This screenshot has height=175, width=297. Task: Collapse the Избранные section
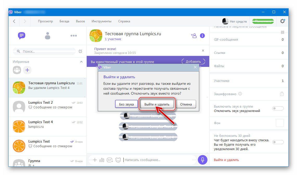point(81,62)
